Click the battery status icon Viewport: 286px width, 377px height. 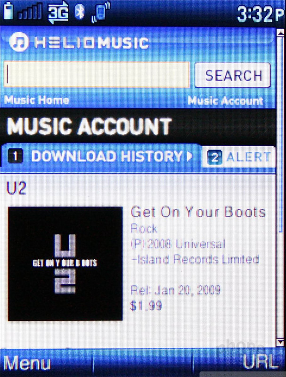8,10
